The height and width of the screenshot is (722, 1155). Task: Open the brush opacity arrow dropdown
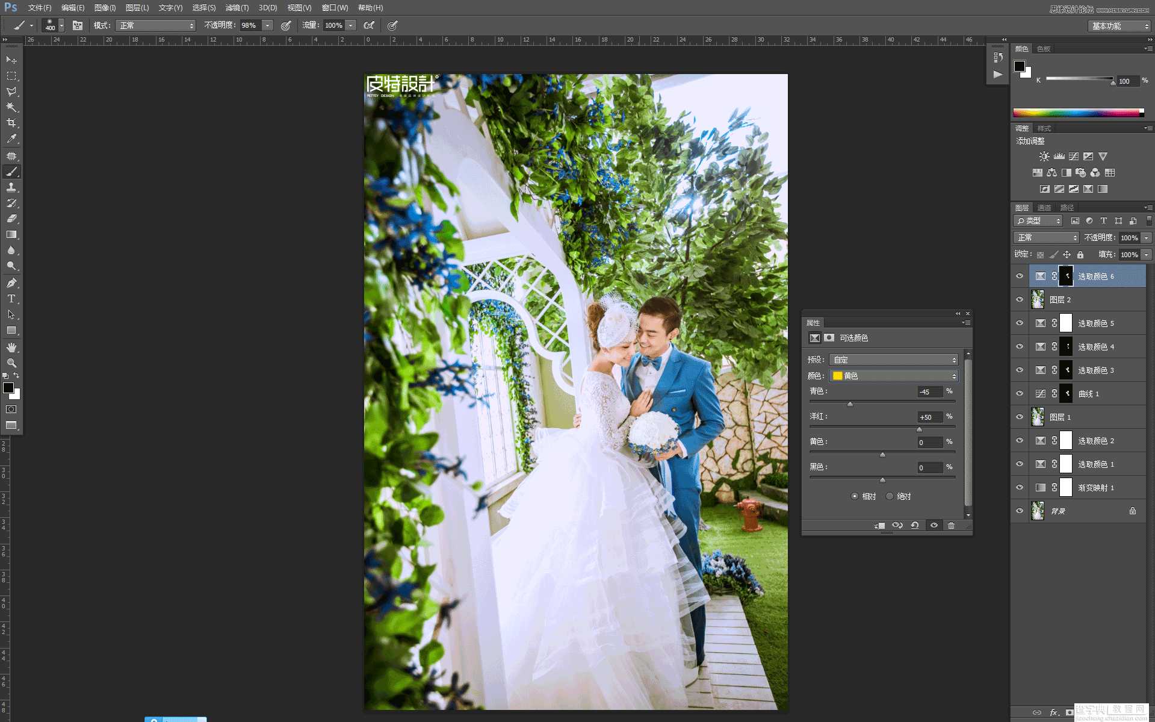(267, 25)
